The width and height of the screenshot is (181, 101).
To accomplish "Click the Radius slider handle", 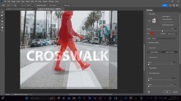I will tap(149, 64).
